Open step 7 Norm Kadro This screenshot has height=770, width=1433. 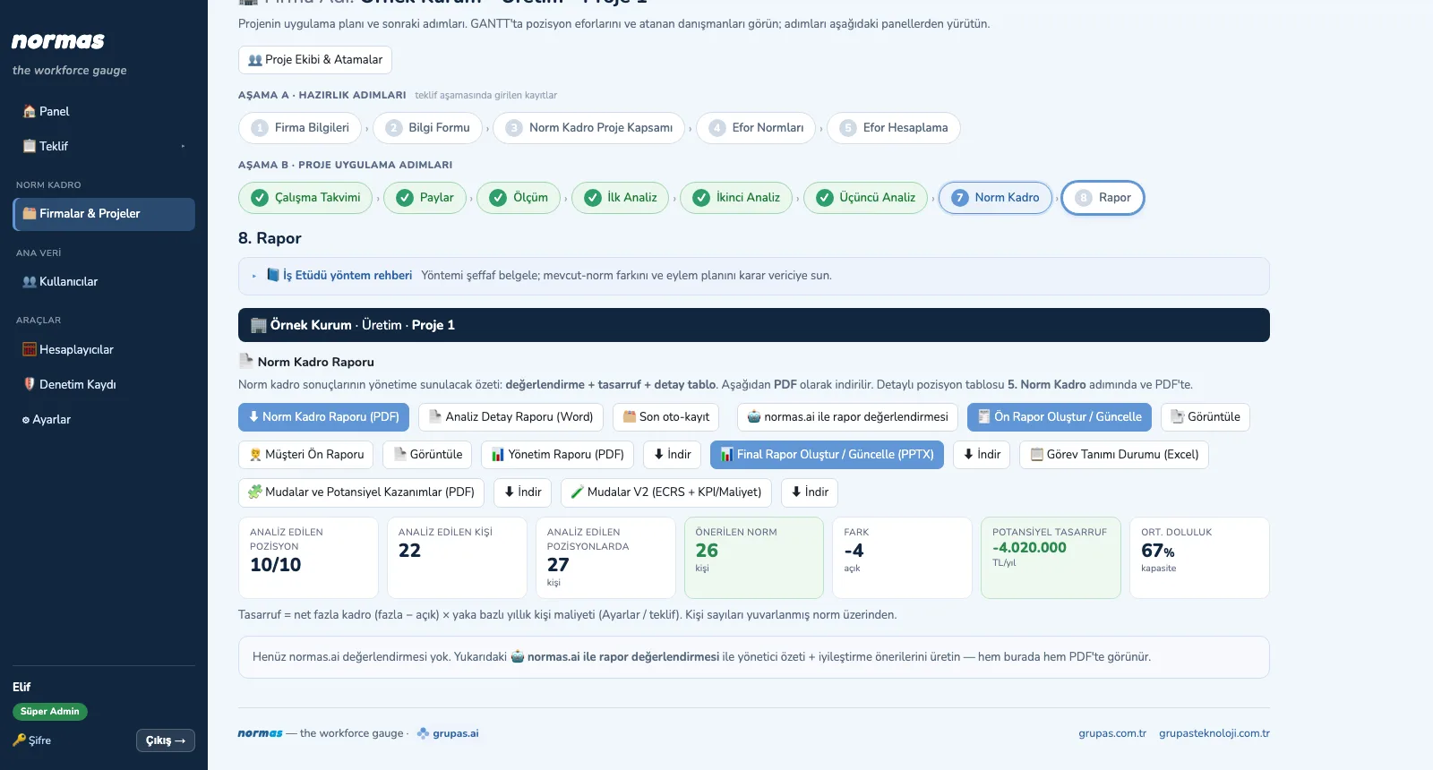click(x=995, y=198)
